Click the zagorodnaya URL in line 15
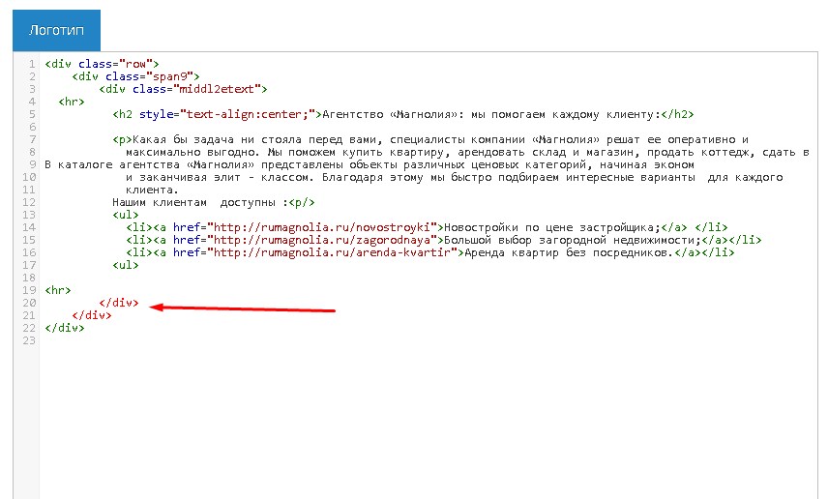828x499 pixels. click(x=322, y=240)
